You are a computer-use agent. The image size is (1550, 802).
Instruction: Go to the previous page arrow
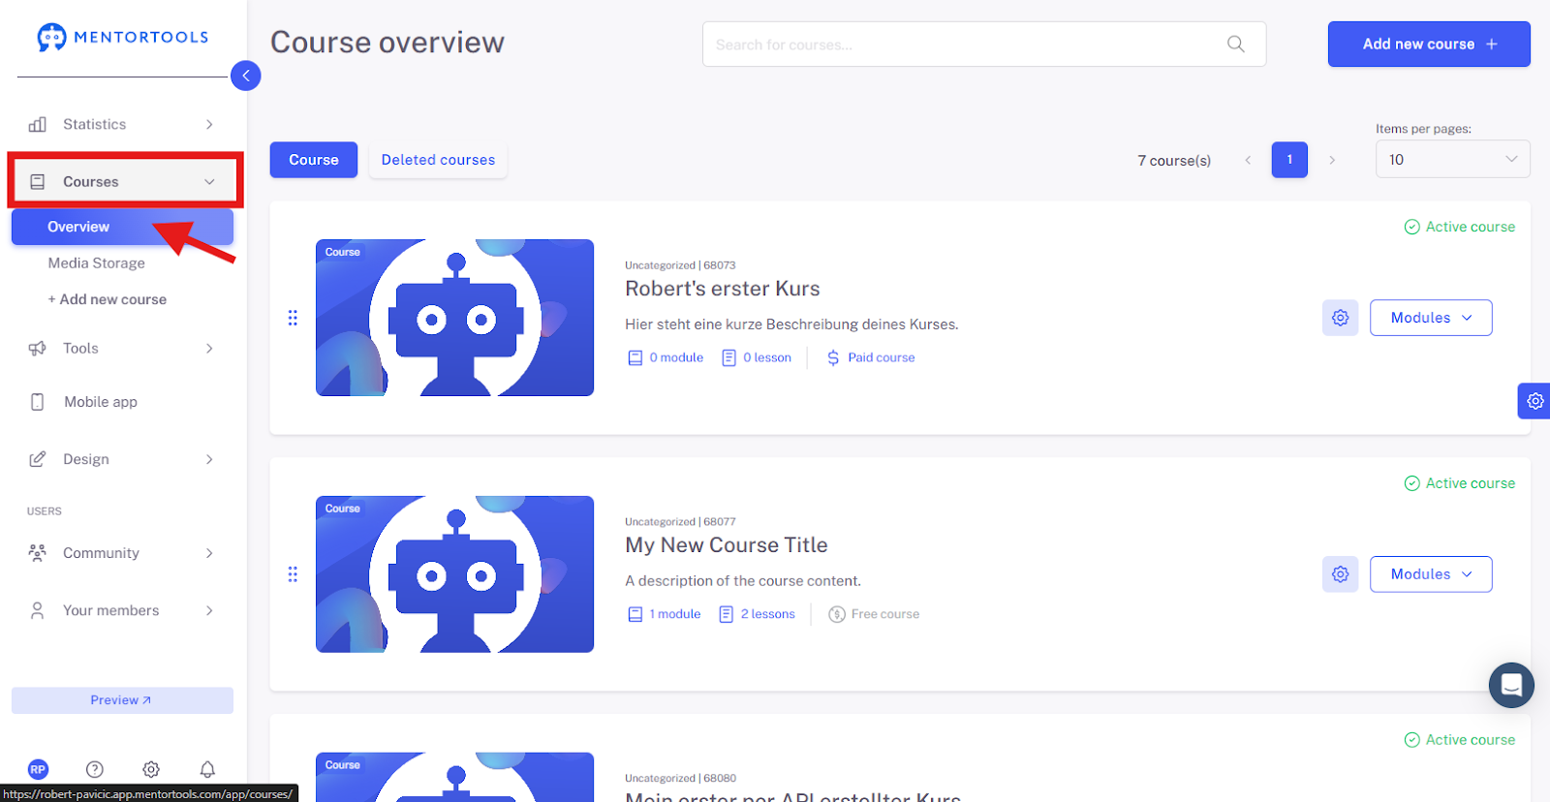[x=1248, y=160]
